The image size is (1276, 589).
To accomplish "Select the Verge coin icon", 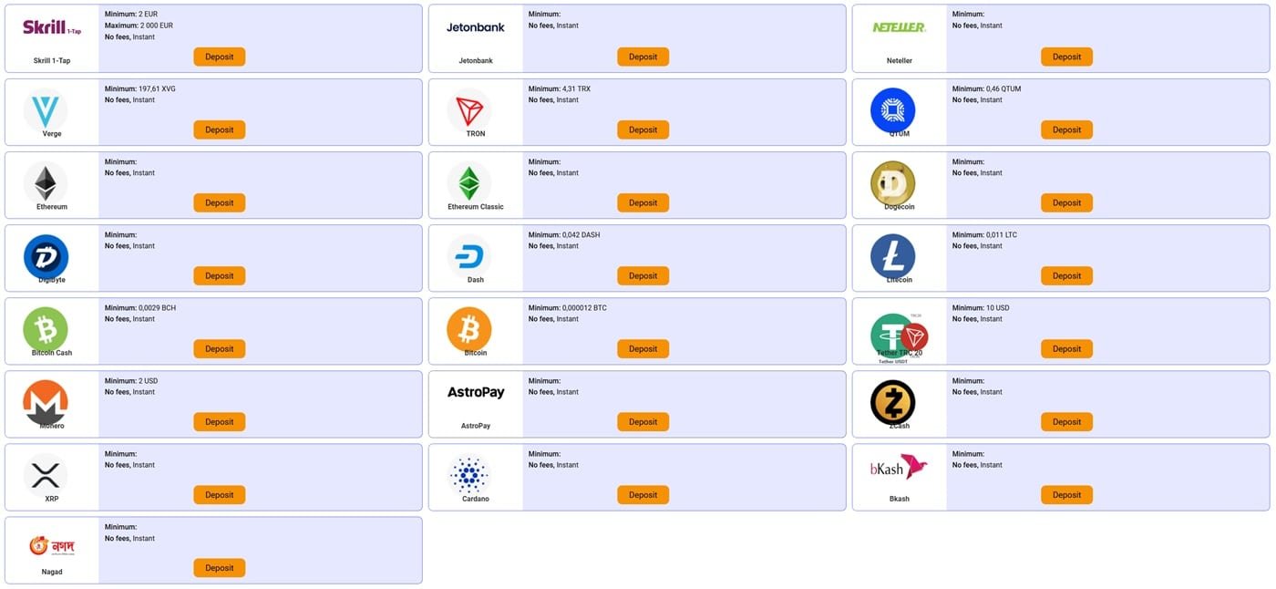I will (x=46, y=107).
